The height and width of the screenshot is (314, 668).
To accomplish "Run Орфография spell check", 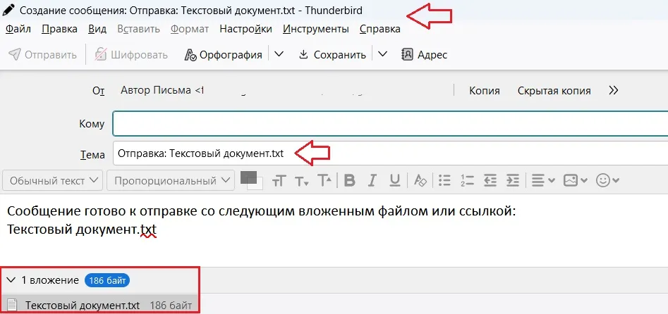I will [x=223, y=55].
